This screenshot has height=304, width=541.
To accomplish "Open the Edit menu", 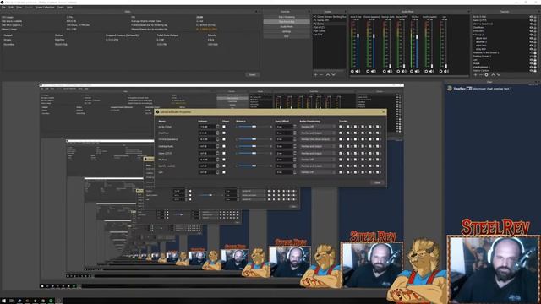I will 11,7.
